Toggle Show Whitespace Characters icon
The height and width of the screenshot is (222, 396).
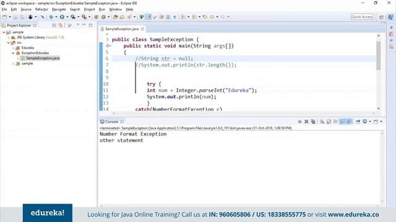174,17
